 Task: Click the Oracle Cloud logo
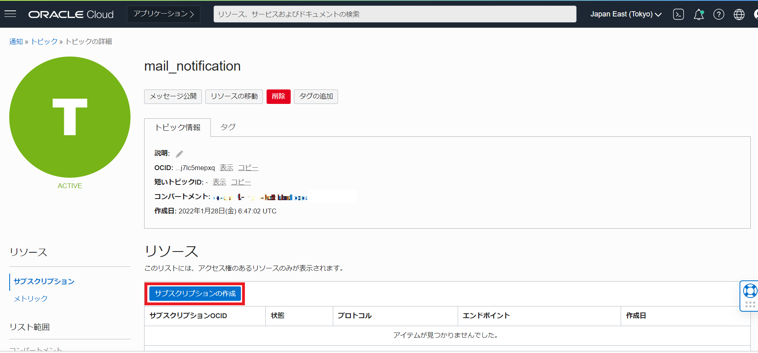click(x=71, y=14)
